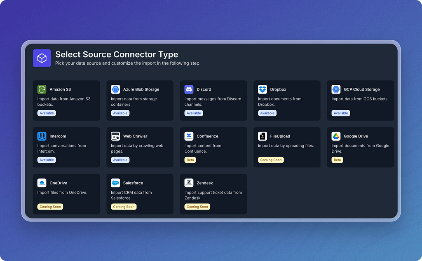The image size is (422, 261).
Task: Click 'Import data by crawling web pages' text
Action: 137,148
